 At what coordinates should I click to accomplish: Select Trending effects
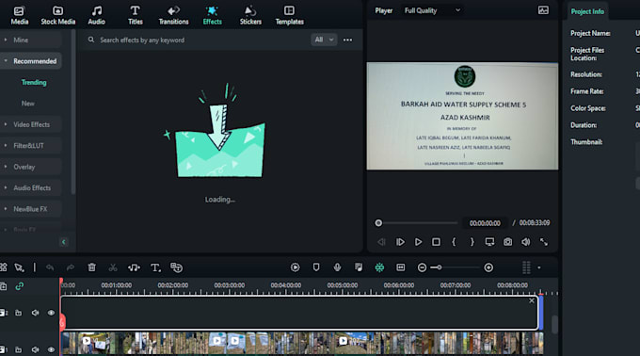(34, 83)
